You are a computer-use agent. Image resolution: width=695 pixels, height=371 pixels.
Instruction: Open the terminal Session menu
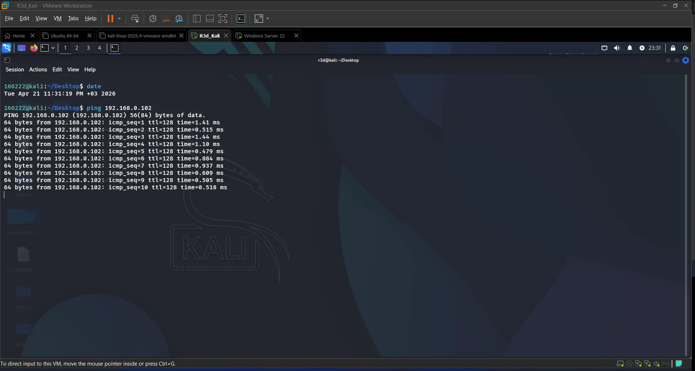[x=15, y=70]
